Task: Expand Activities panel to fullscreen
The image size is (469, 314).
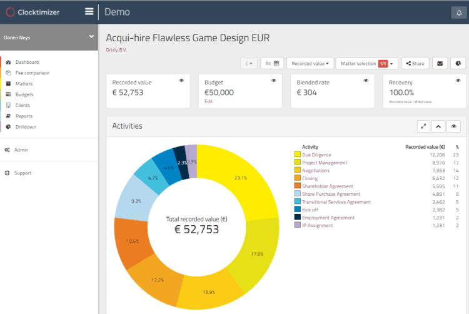Action: coord(423,126)
